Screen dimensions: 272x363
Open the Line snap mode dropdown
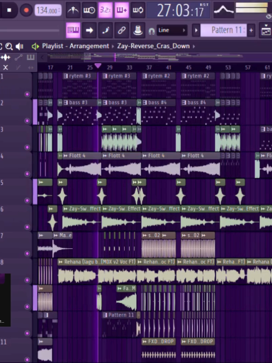[172, 30]
